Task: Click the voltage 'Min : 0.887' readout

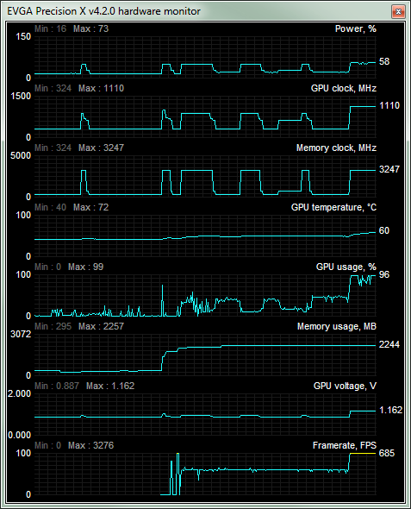Action: [57, 386]
